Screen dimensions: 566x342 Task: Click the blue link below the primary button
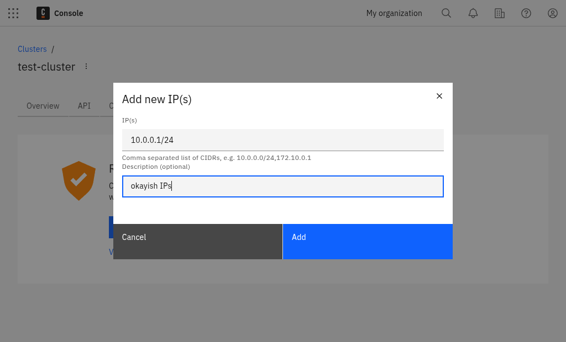coord(113,252)
